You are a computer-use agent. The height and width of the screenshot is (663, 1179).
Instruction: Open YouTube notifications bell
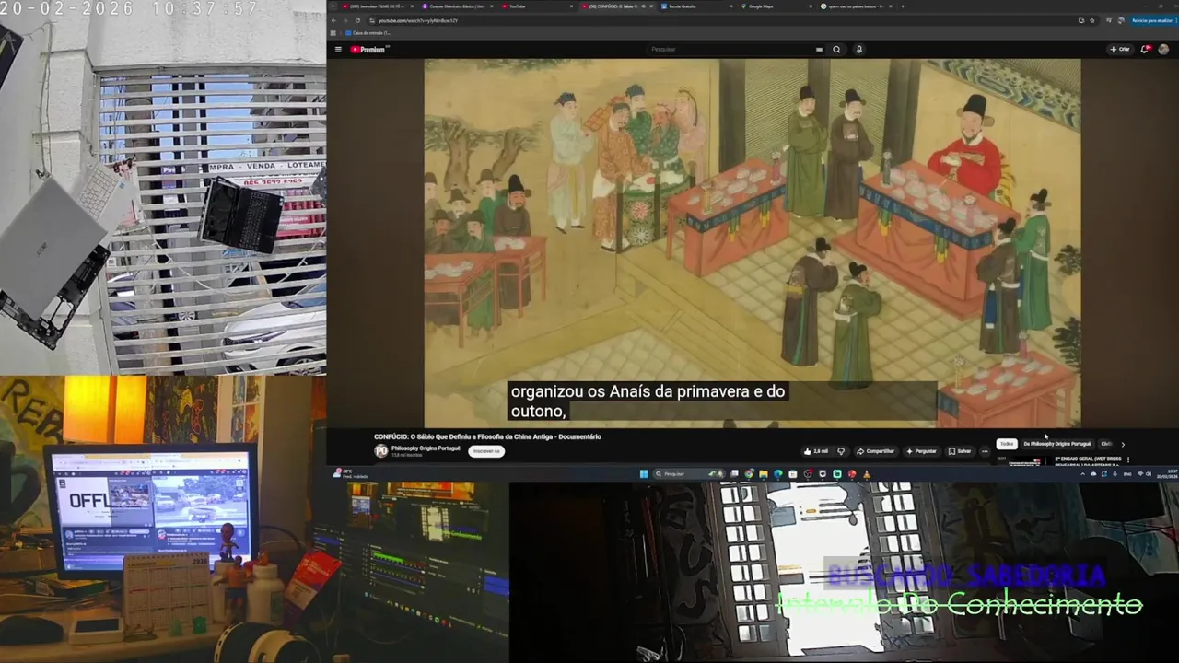tap(1146, 50)
